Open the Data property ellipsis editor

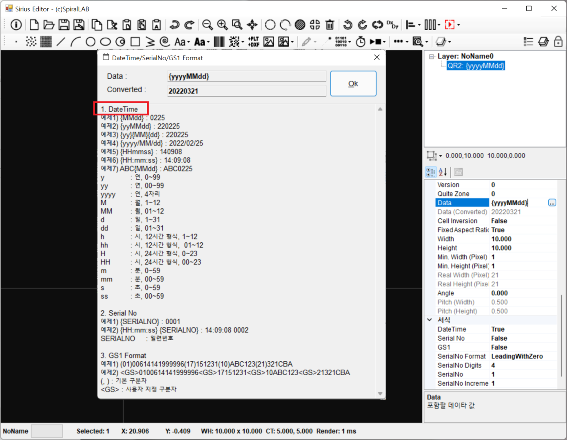[552, 203]
